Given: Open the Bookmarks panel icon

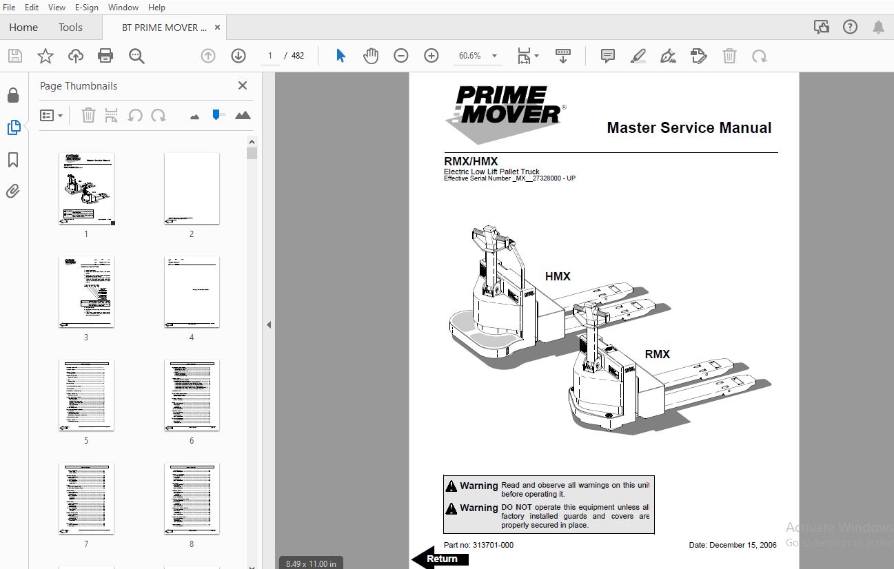Looking at the screenshot, I should [x=13, y=160].
